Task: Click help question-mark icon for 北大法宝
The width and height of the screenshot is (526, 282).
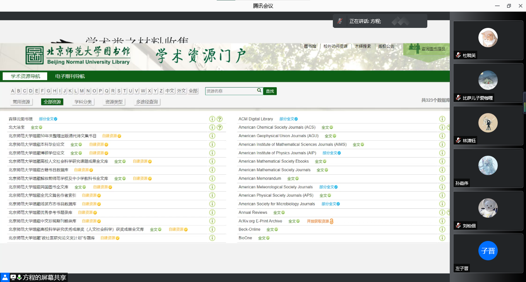Action: (x=219, y=127)
